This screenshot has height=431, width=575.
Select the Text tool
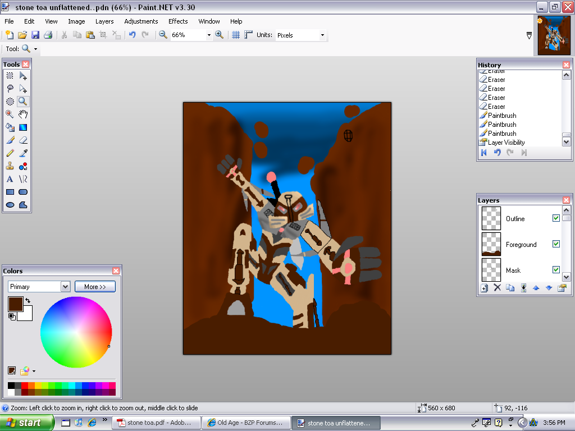[x=10, y=178]
